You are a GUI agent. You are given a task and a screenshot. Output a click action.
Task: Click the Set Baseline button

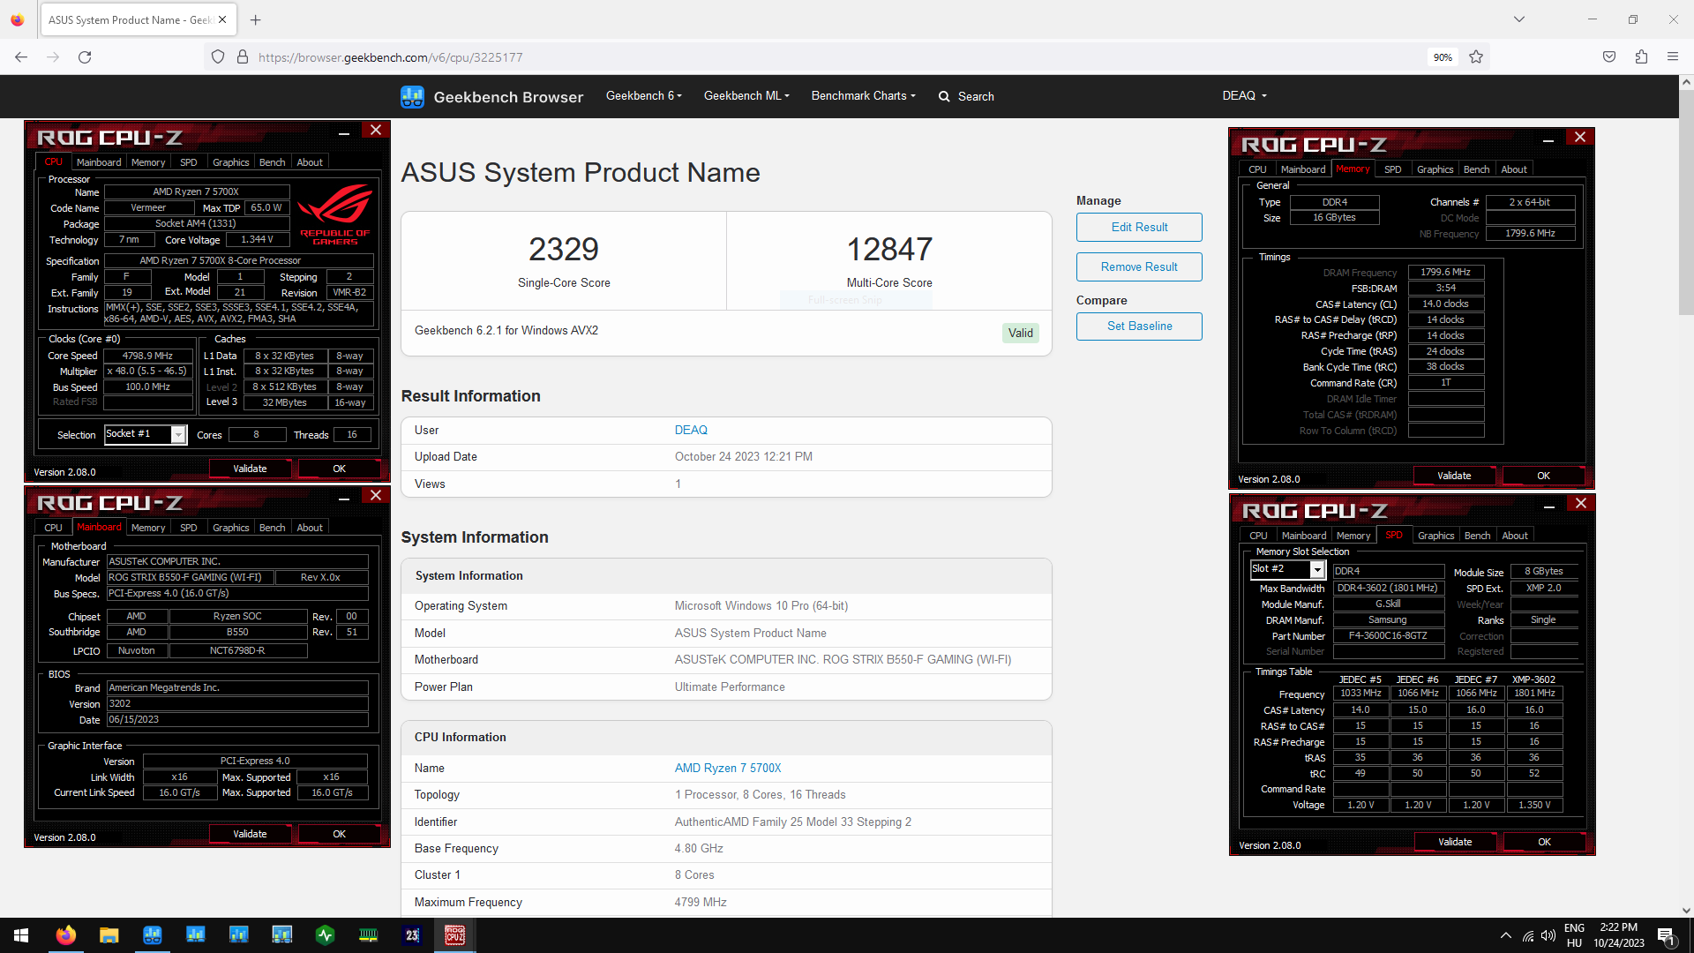[1139, 326]
